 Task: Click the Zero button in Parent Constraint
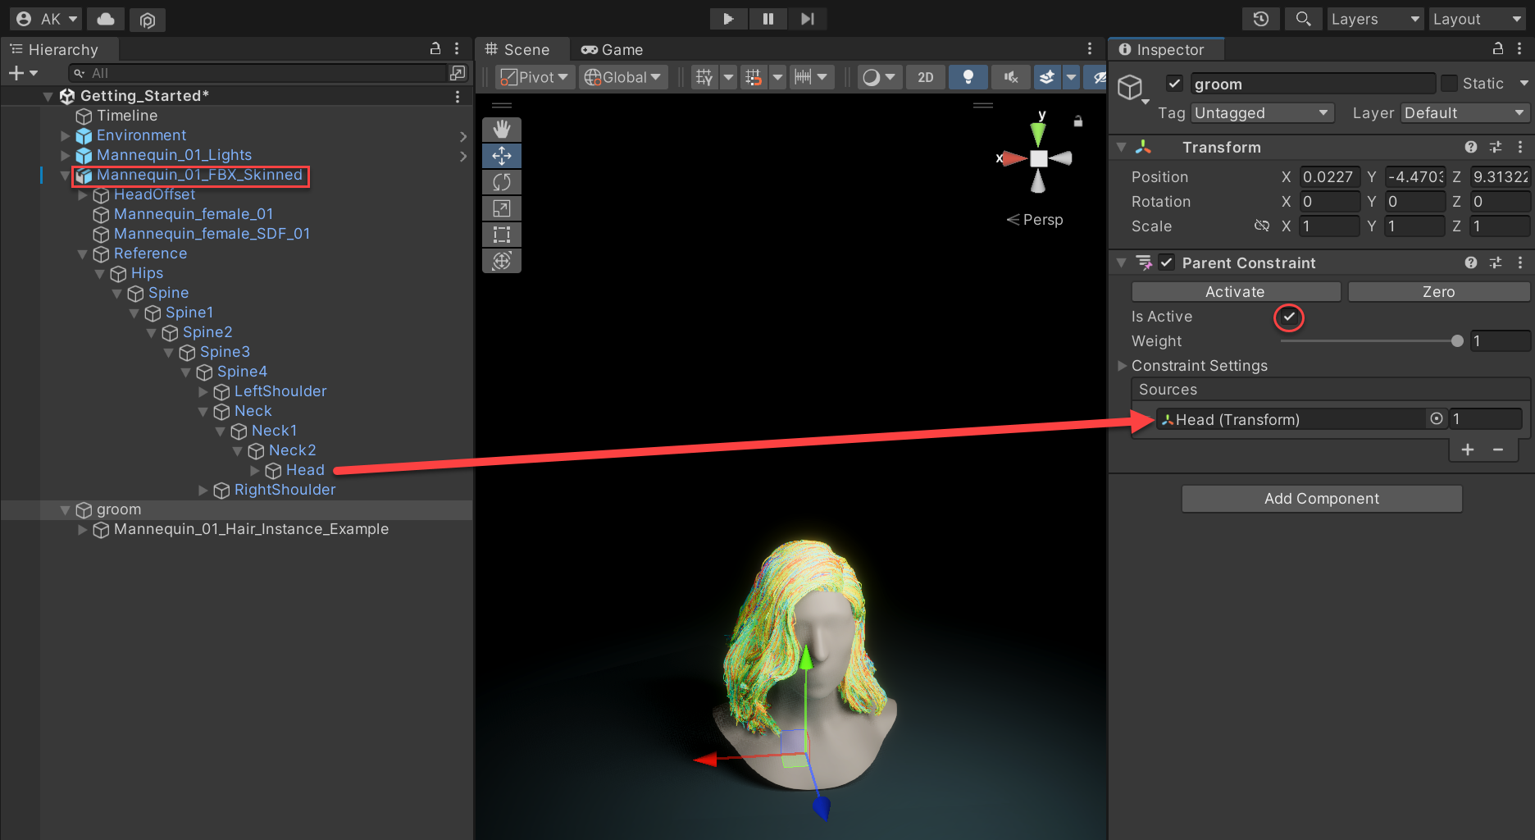(x=1438, y=292)
